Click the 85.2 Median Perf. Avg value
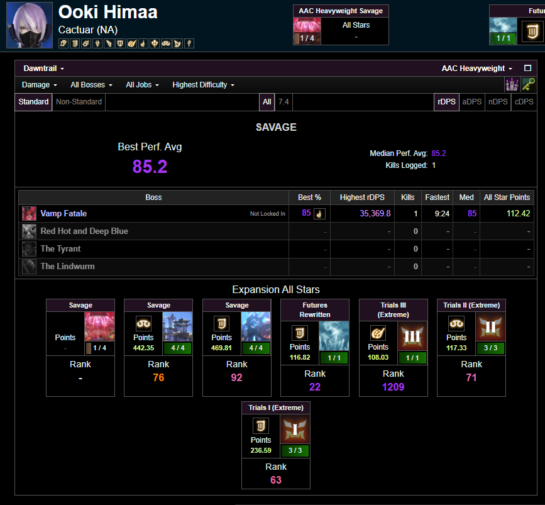Viewport: 545px width, 505px height. [x=439, y=153]
